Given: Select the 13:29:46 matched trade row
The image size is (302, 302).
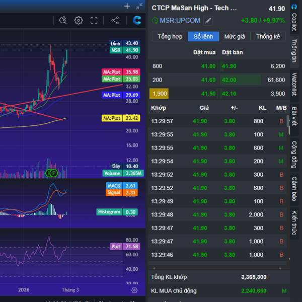Looking at the screenshot, I should (217, 255).
